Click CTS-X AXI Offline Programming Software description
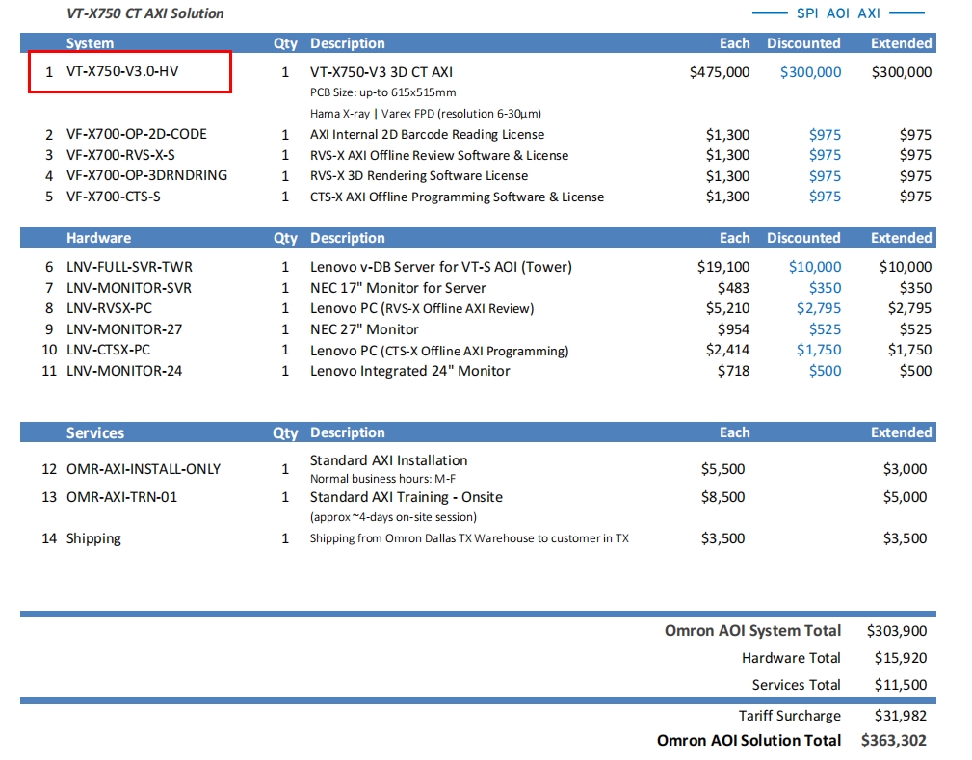972x760 pixels. pyautogui.click(x=457, y=197)
